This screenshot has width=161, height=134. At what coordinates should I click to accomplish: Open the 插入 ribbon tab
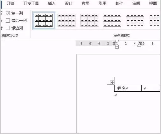(x=52, y=4)
